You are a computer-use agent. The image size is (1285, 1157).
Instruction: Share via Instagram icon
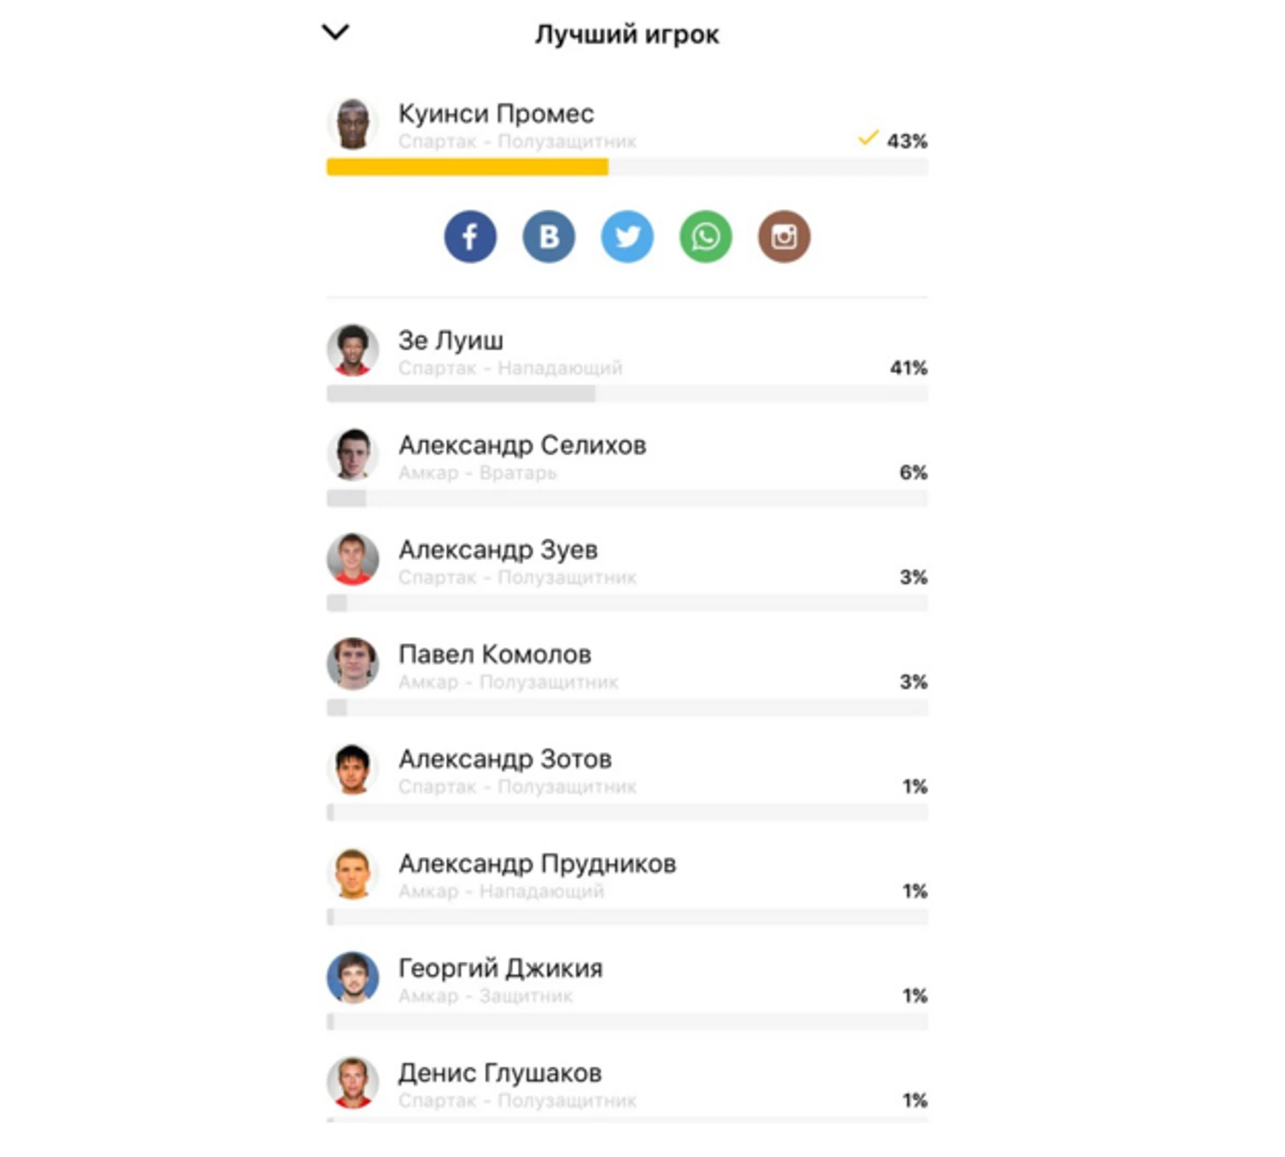tap(783, 237)
